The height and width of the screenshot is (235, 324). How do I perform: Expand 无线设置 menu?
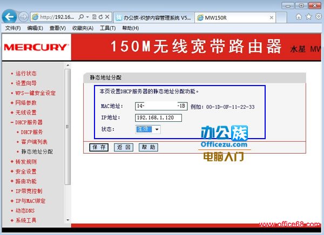pyautogui.click(x=26, y=113)
